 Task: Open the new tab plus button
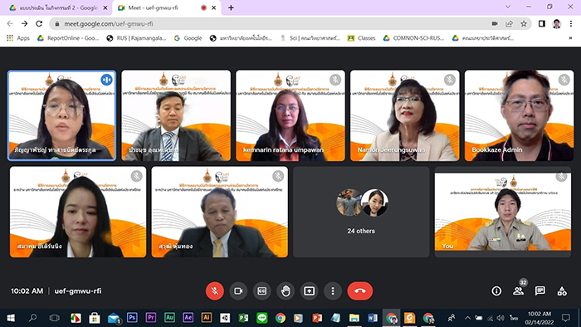point(231,7)
